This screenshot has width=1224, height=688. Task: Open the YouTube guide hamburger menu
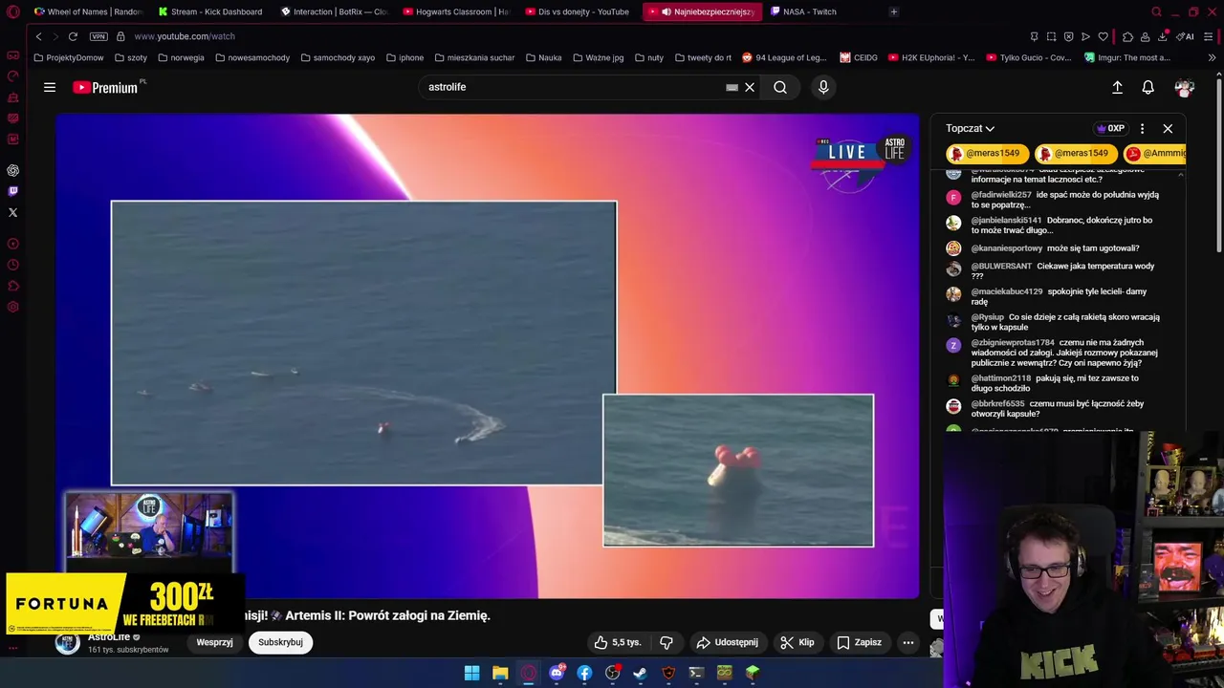pyautogui.click(x=50, y=87)
